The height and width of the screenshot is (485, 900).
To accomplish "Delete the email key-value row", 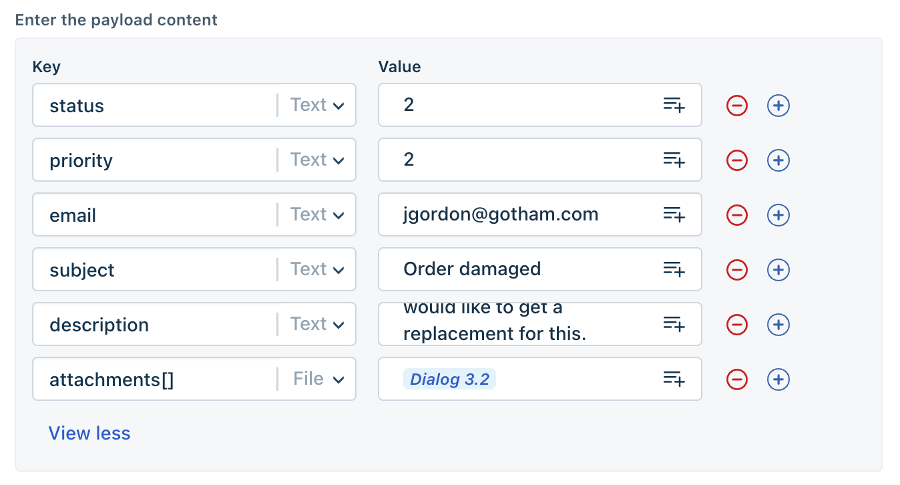I will coord(737,215).
